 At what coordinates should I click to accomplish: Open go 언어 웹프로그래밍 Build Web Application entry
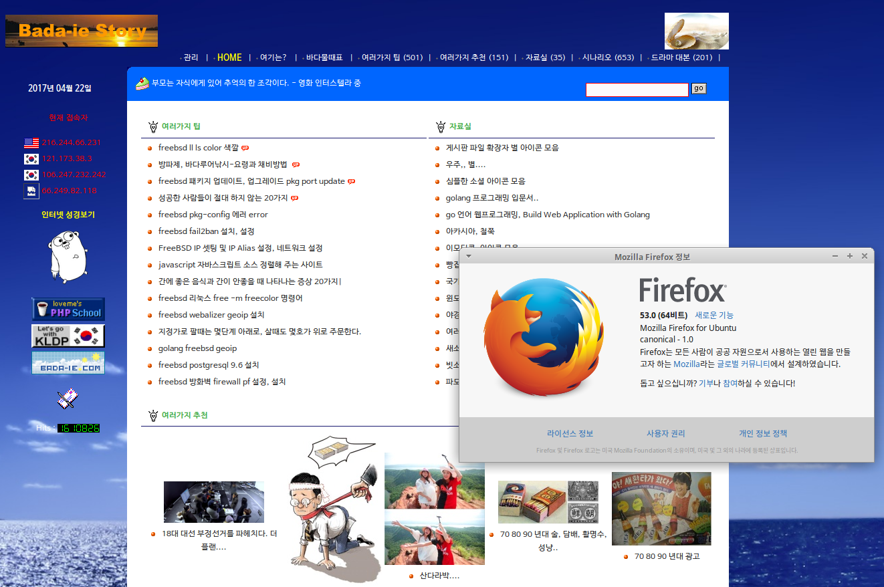tap(548, 215)
